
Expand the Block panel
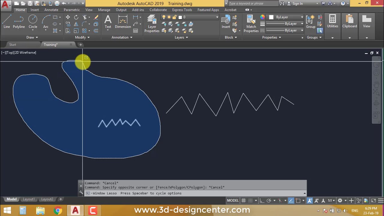pyautogui.click(x=231, y=37)
